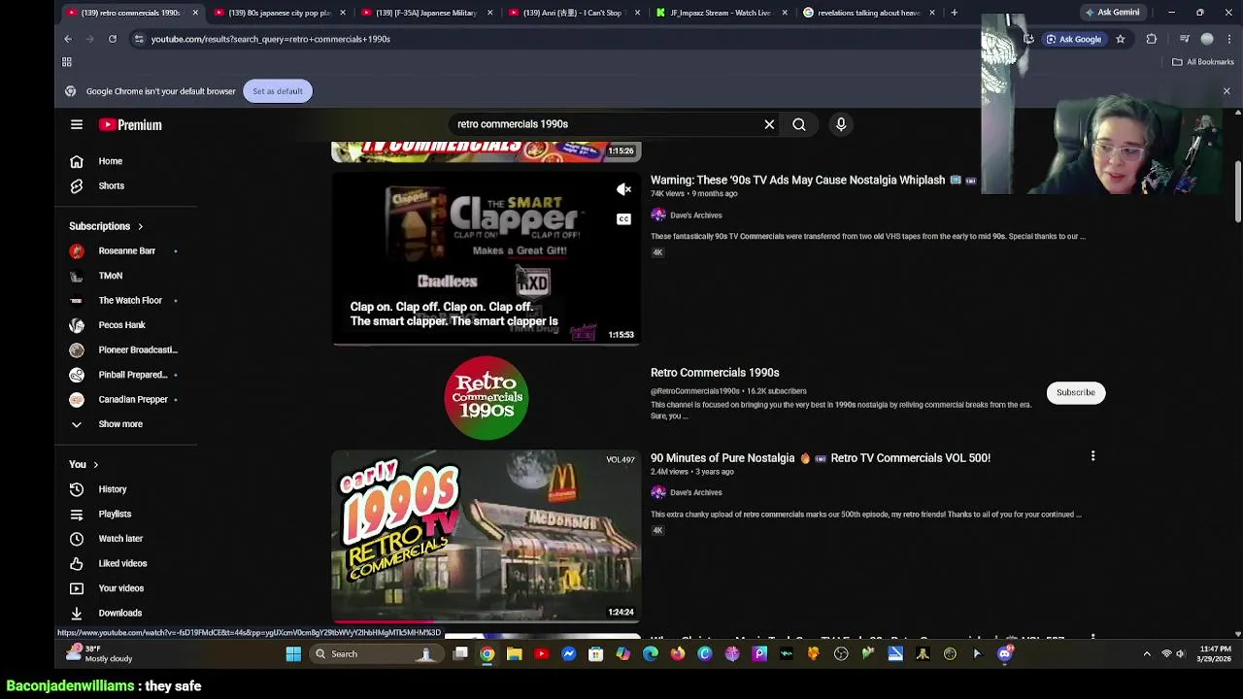
Task: Open Dave's Archives link under 90 Minutes video
Action: click(695, 492)
